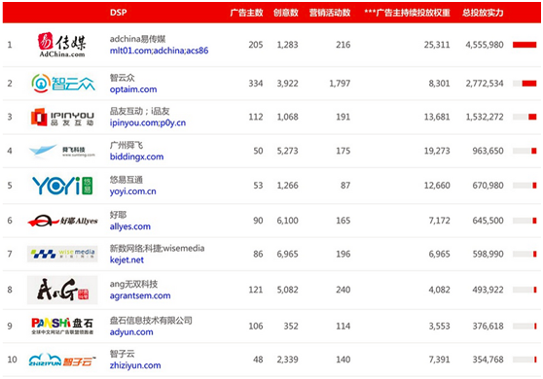Open the kejet.net link

tap(127, 259)
